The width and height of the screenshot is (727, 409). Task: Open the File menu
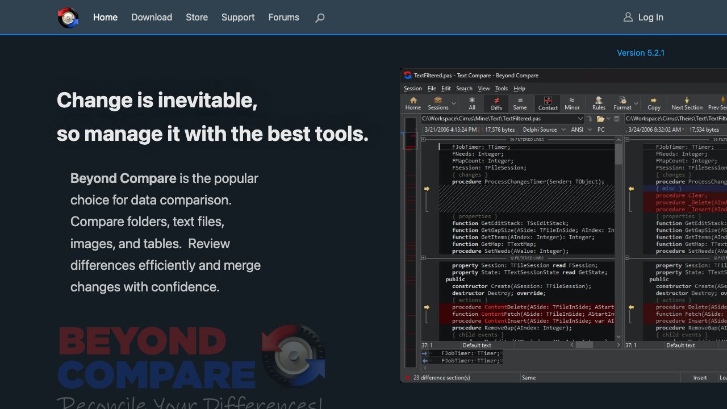click(432, 89)
